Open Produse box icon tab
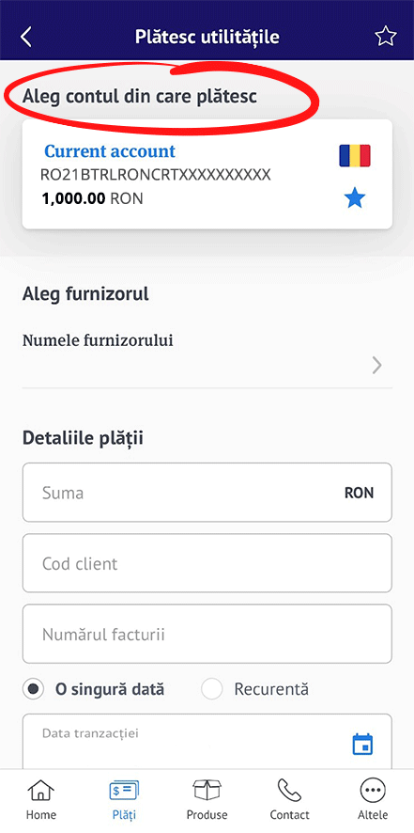This screenshot has height=833, width=414. [x=207, y=800]
